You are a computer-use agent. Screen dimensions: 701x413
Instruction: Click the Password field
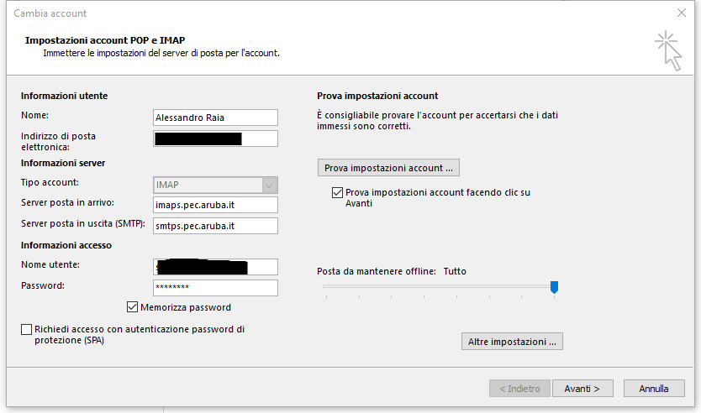pos(215,288)
